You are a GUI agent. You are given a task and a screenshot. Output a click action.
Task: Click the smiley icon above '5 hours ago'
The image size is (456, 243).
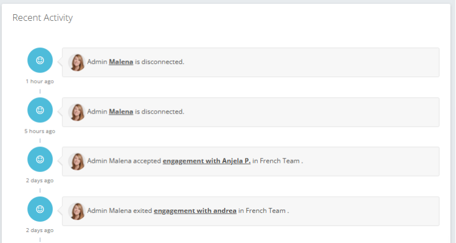[40, 110]
